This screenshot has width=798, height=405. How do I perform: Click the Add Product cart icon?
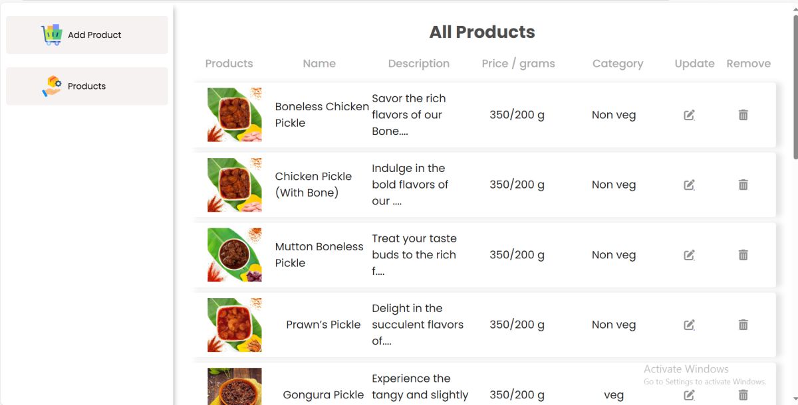pos(51,35)
